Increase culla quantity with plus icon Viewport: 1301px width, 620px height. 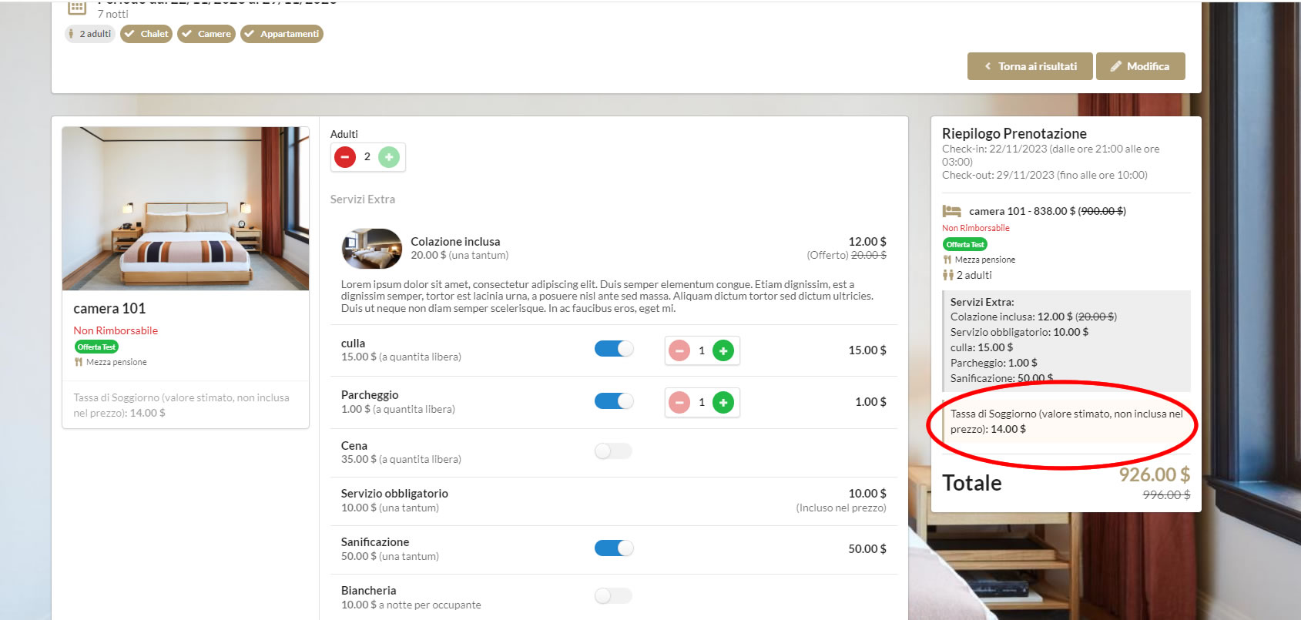click(x=723, y=351)
